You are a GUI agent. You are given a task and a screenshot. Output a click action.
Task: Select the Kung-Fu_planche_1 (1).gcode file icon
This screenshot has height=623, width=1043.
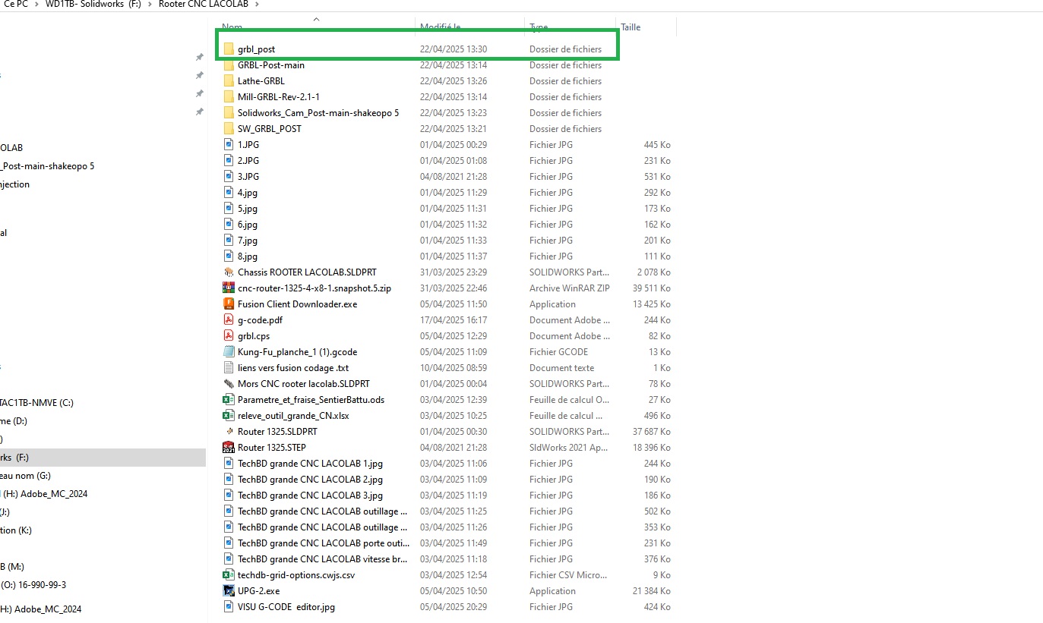pos(229,352)
